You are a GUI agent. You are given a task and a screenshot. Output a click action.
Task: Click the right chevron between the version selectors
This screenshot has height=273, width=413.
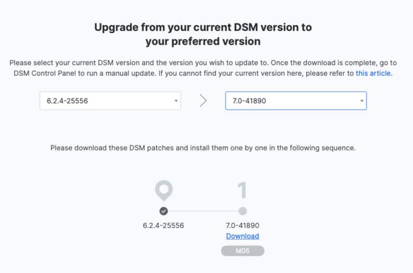click(203, 101)
